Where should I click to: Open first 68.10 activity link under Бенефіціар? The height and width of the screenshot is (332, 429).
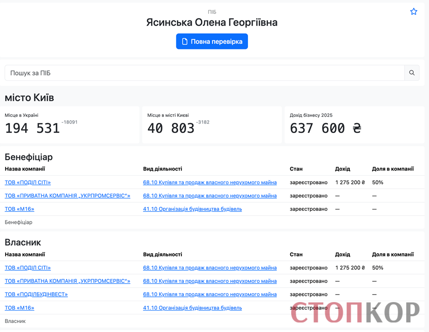pos(210,182)
